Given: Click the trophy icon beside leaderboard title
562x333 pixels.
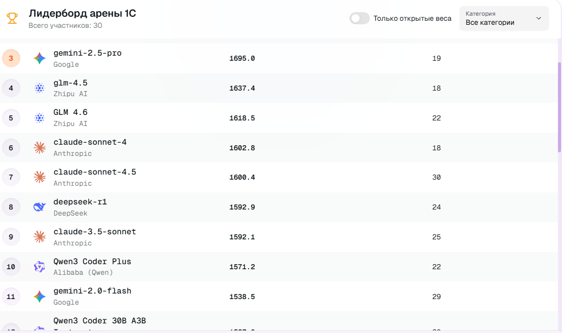Looking at the screenshot, I should click(12, 19).
